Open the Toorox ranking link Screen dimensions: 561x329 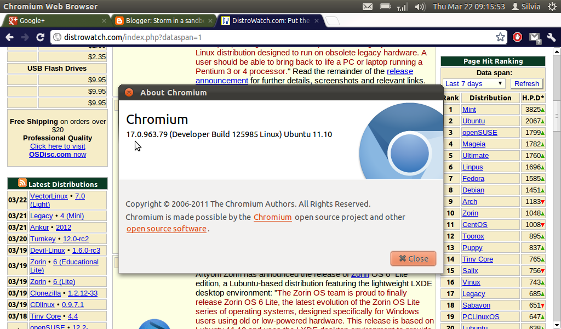(473, 236)
